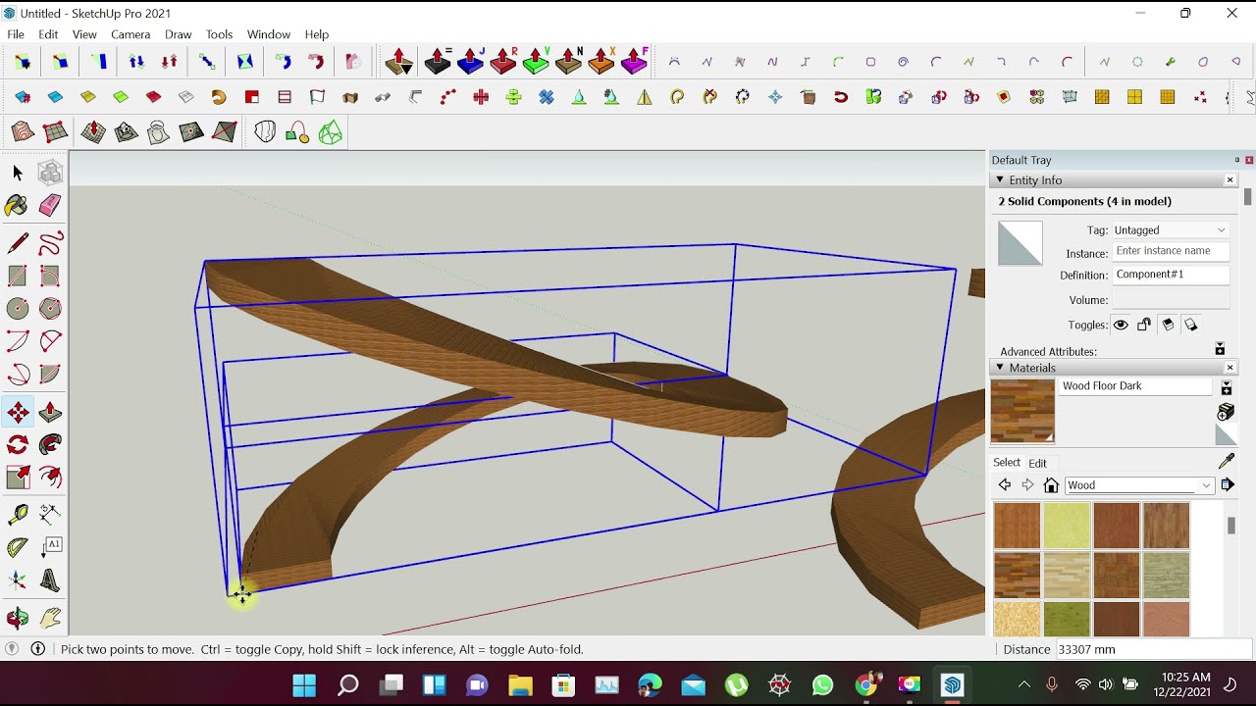Image resolution: width=1256 pixels, height=706 pixels.
Task: Open taskbar Search
Action: pyautogui.click(x=347, y=684)
